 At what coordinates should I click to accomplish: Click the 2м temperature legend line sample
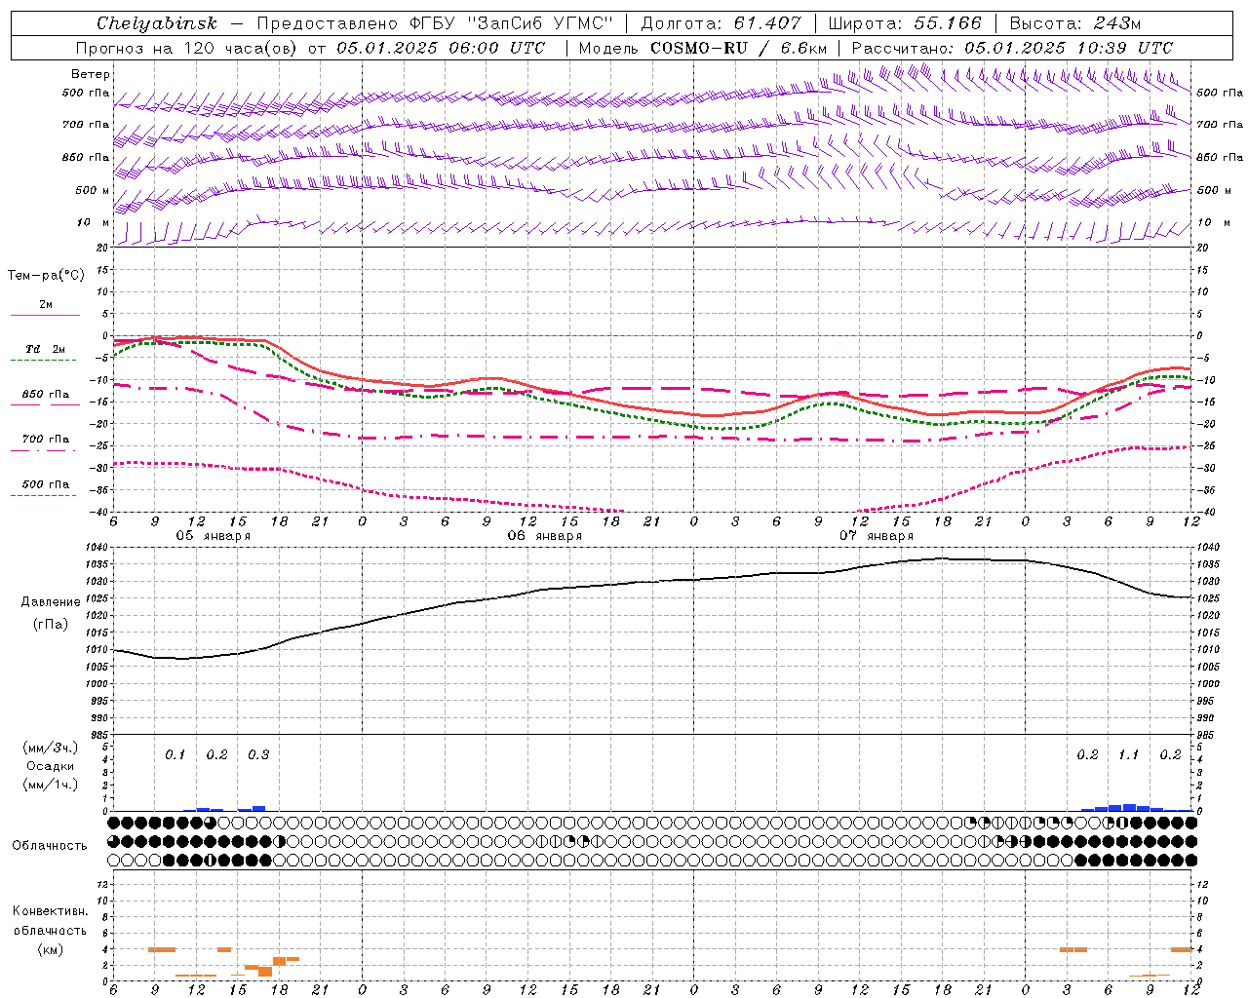coord(45,315)
